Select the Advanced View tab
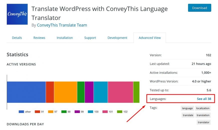Viewport: 218px width, 130px height. click(150, 38)
